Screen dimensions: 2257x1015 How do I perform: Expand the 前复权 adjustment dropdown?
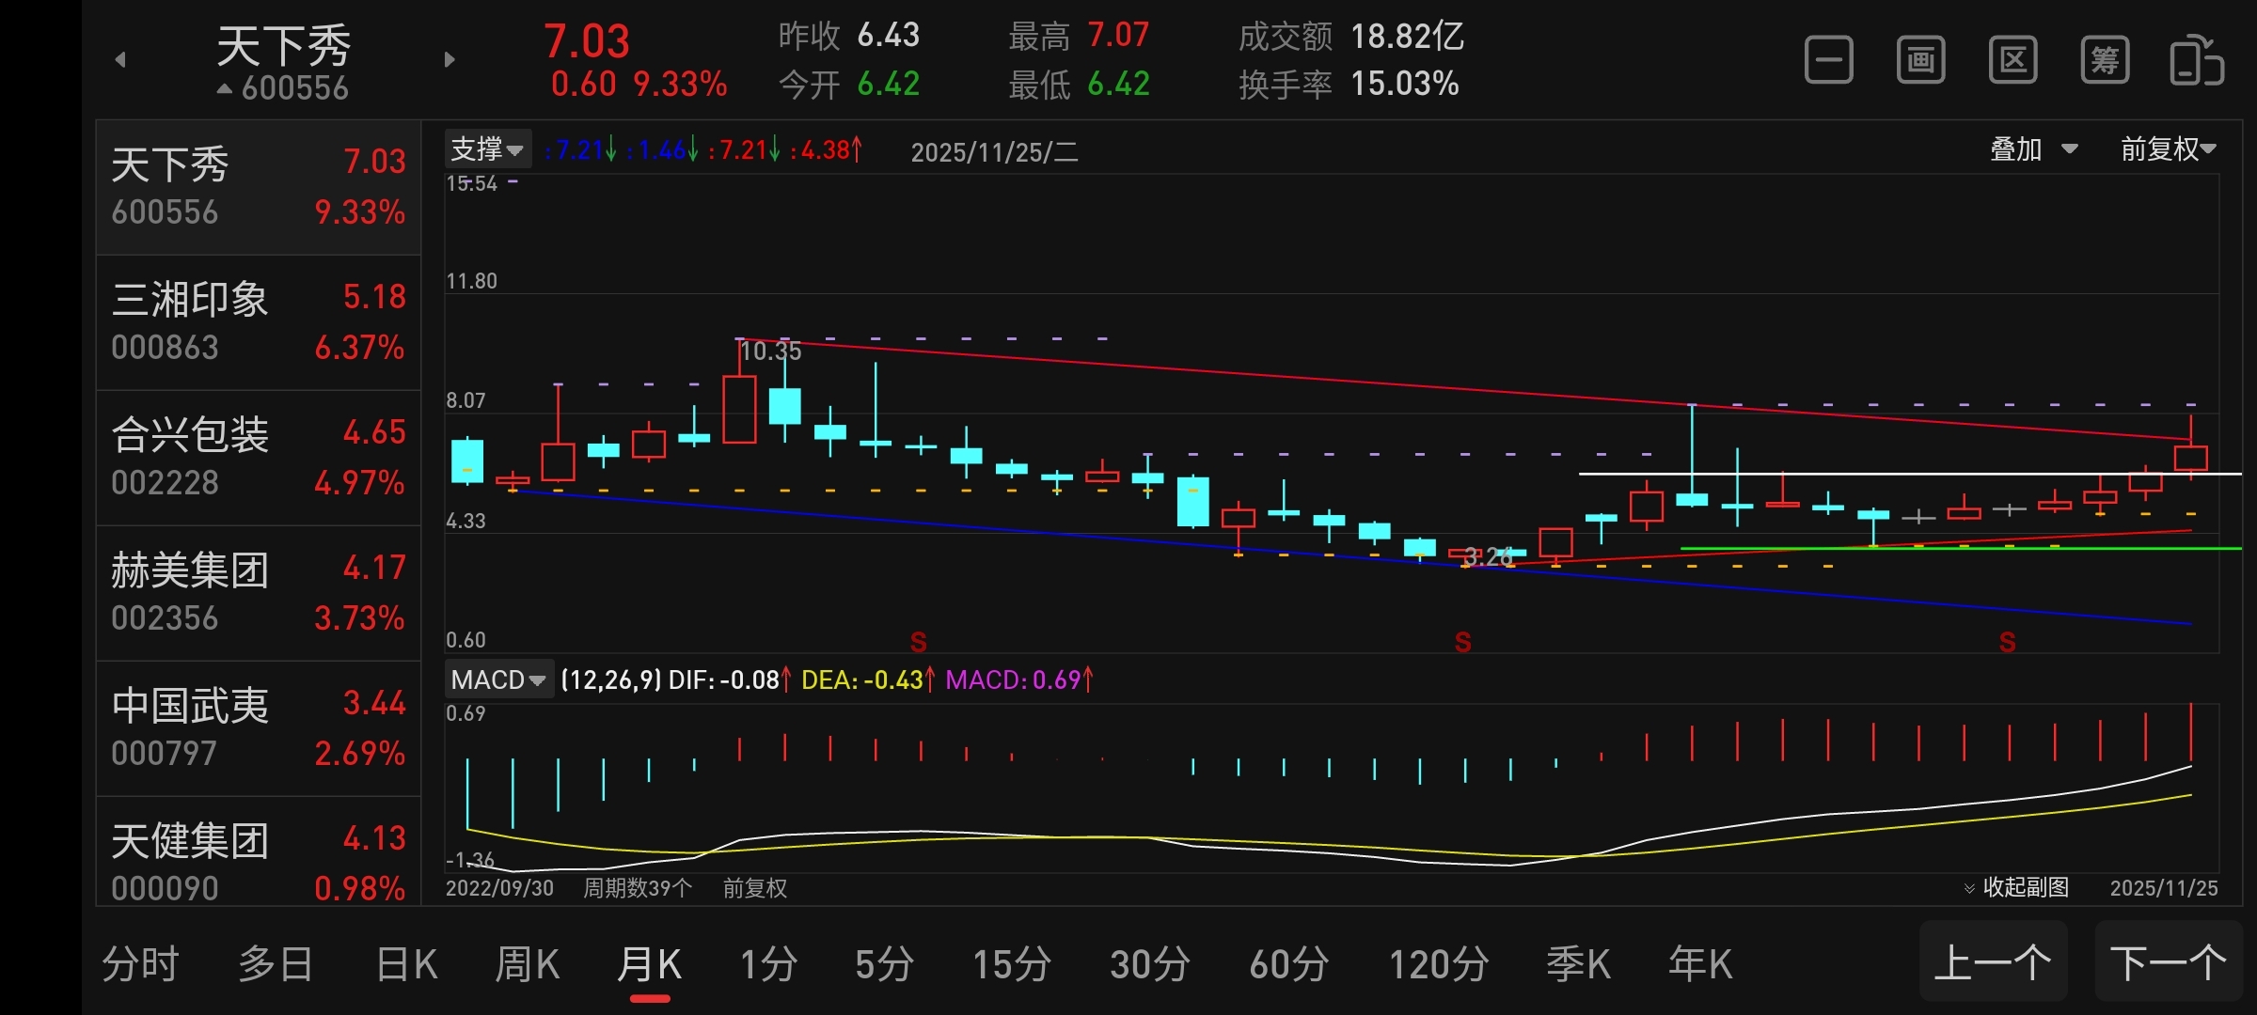click(2168, 149)
